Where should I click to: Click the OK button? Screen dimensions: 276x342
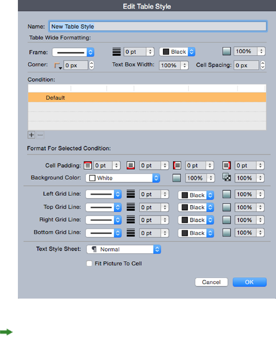pos(249,282)
